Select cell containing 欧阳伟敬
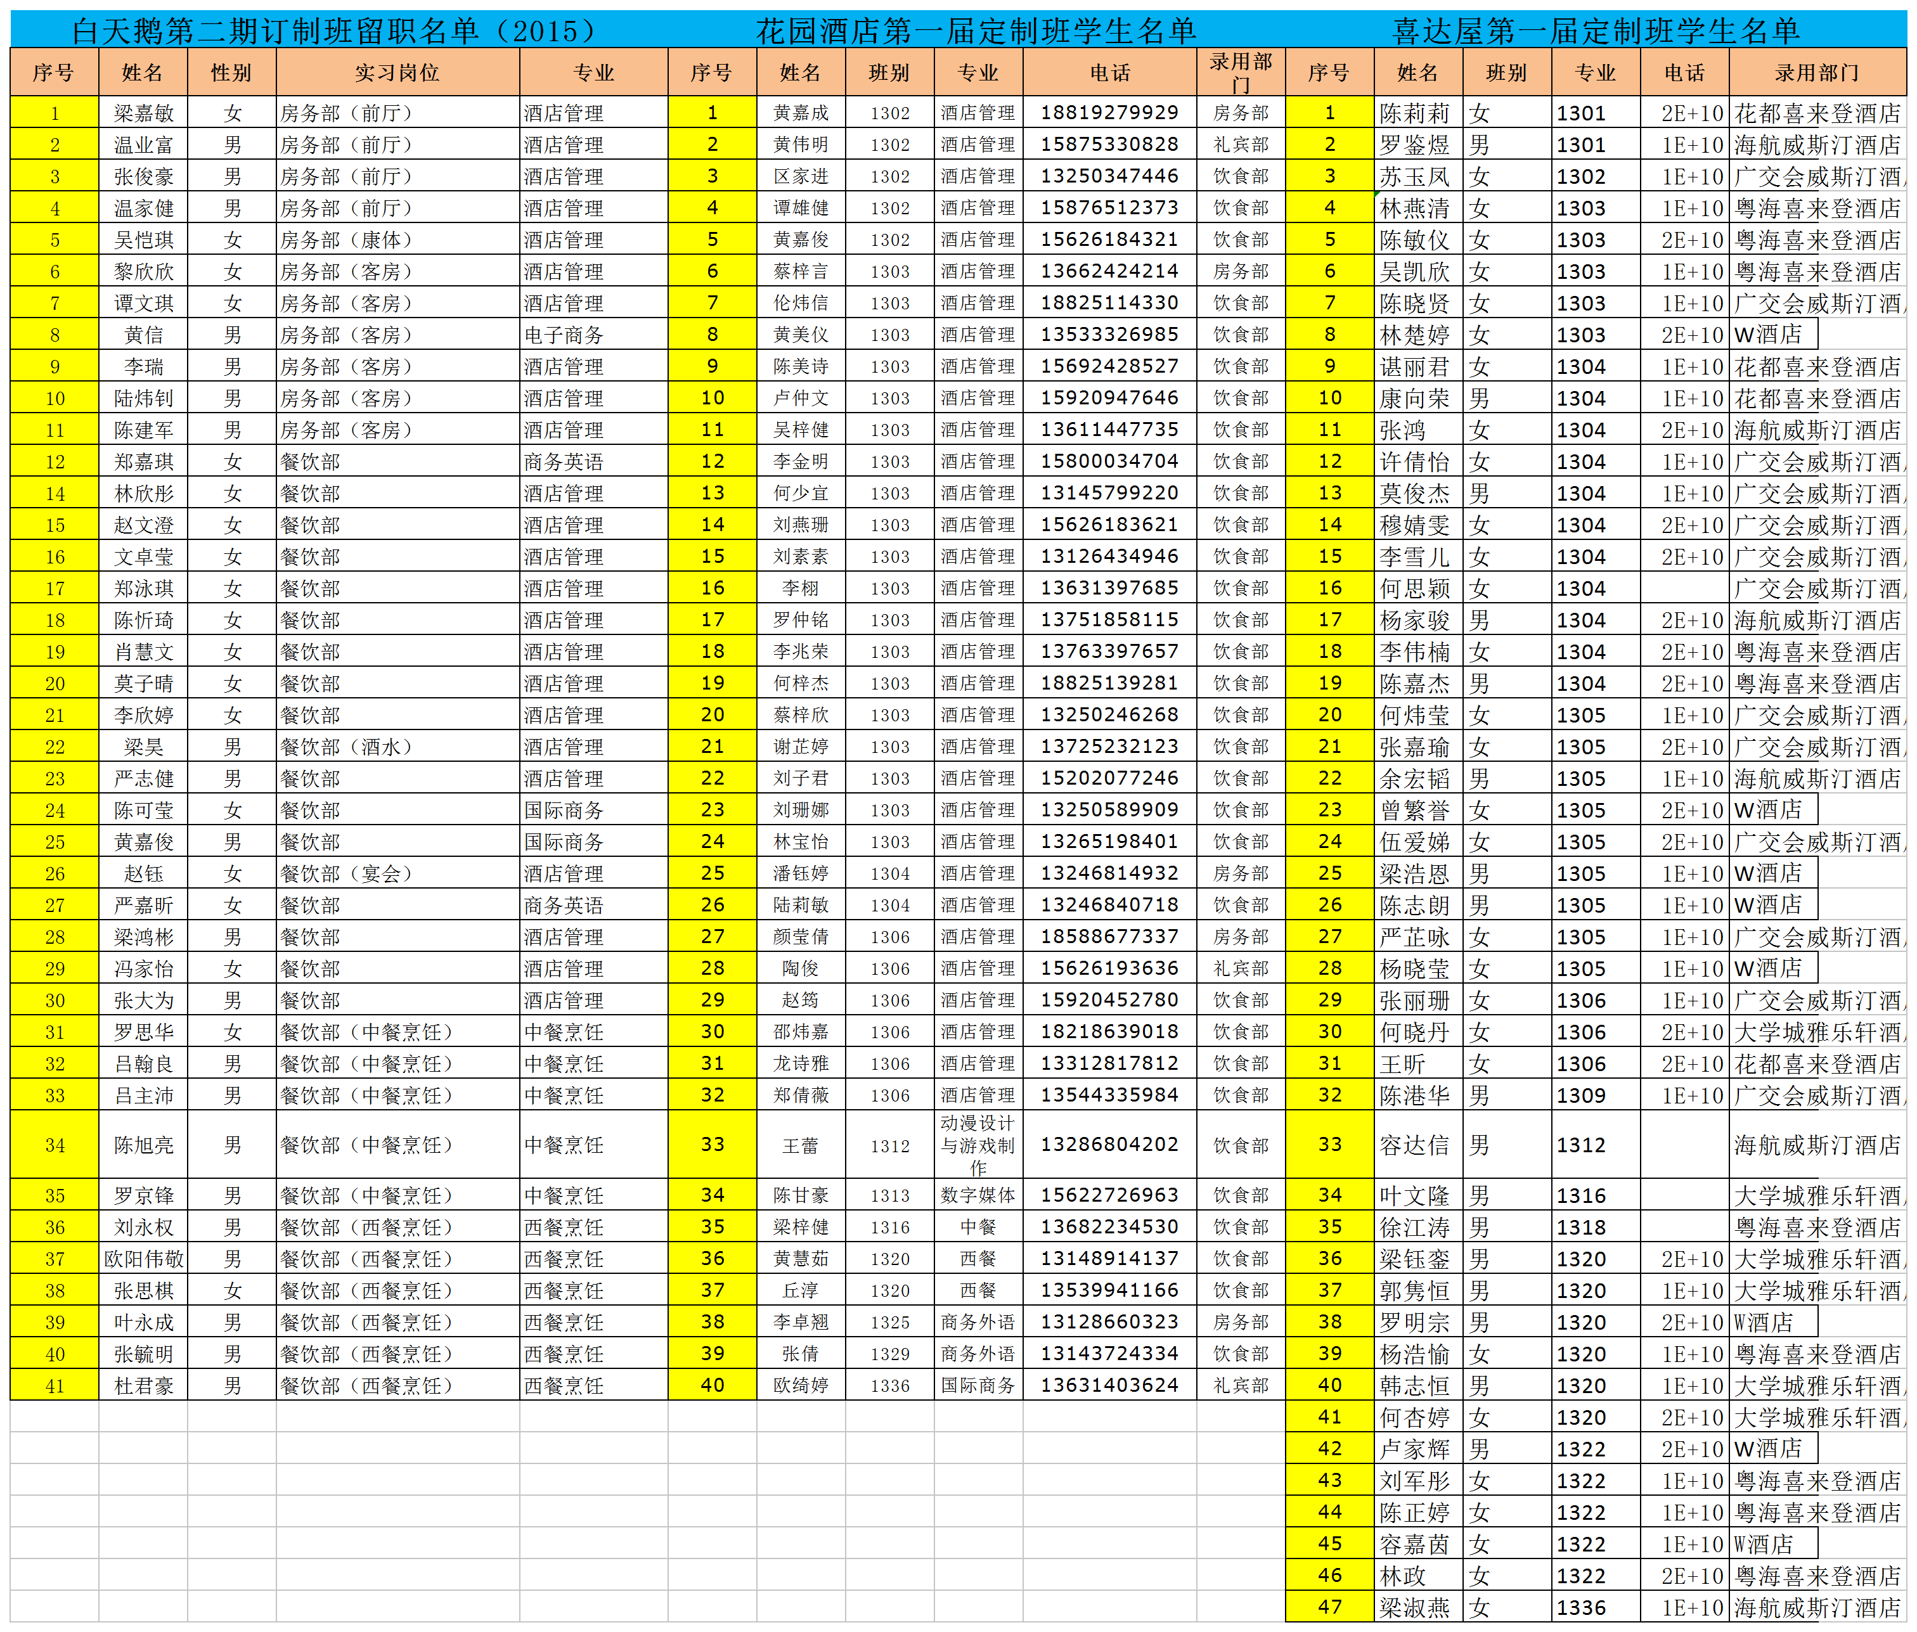Screen dimensions: 1917x1632 [x=143, y=1259]
